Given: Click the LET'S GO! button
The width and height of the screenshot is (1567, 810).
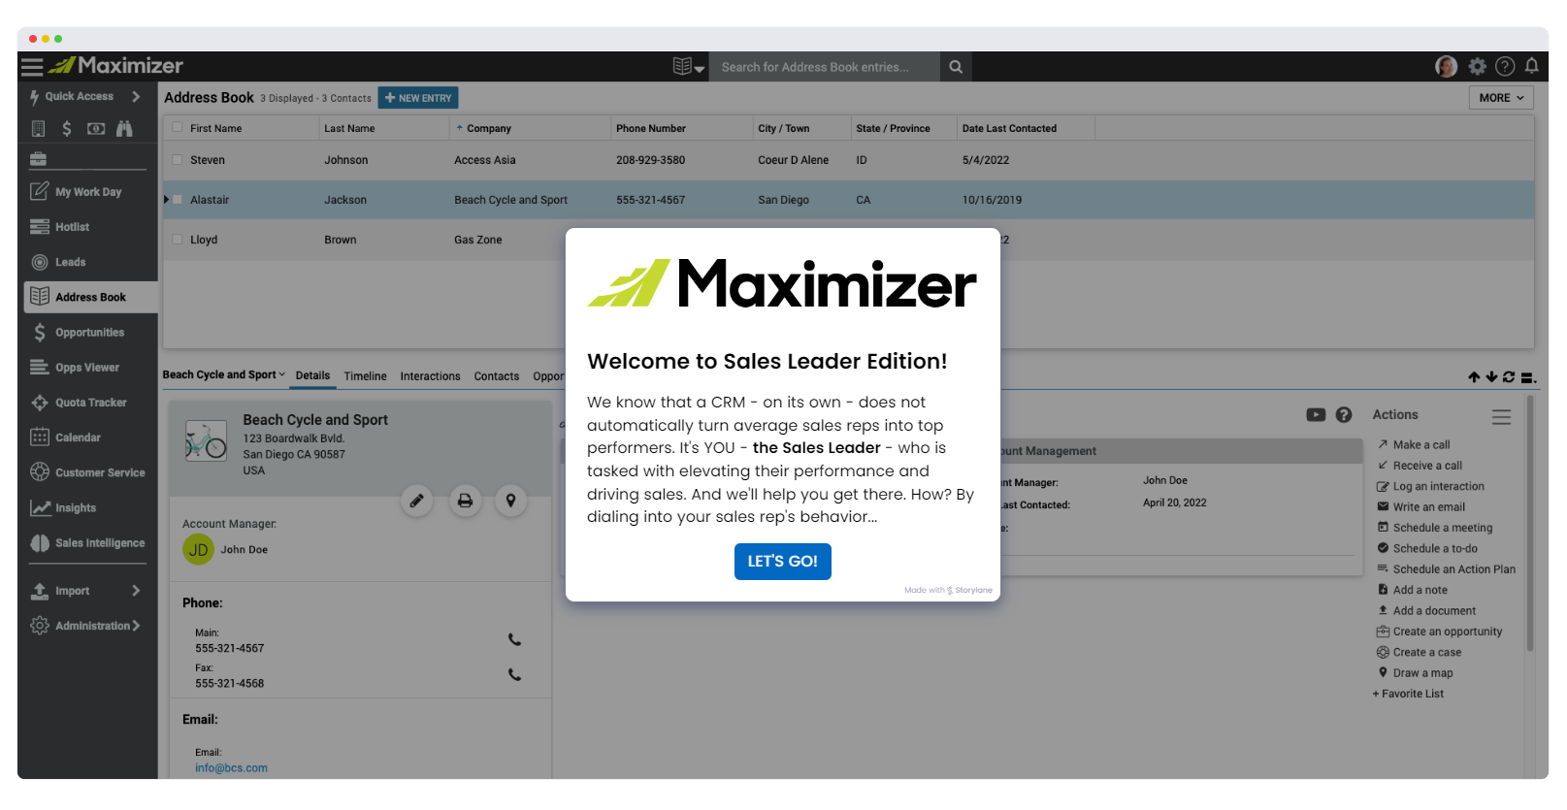Looking at the screenshot, I should click(783, 562).
